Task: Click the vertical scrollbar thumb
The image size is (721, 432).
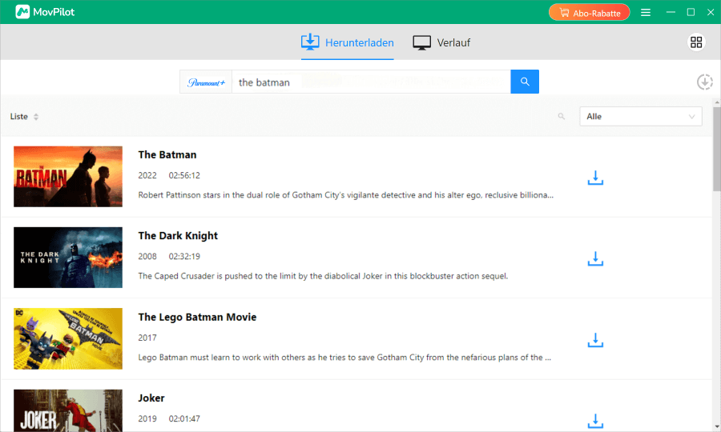Action: click(x=717, y=149)
